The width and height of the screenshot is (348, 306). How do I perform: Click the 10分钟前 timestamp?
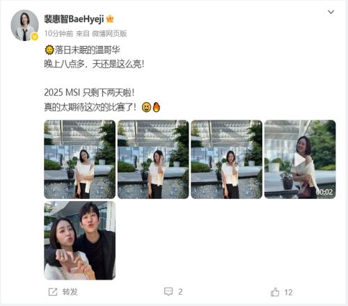pyautogui.click(x=58, y=33)
